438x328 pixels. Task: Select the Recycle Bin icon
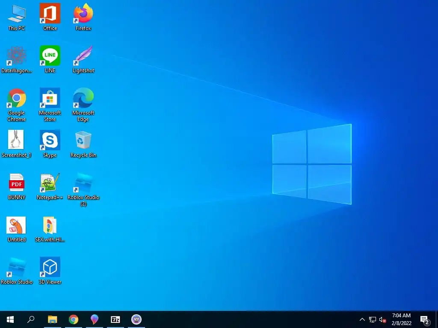[x=83, y=144]
